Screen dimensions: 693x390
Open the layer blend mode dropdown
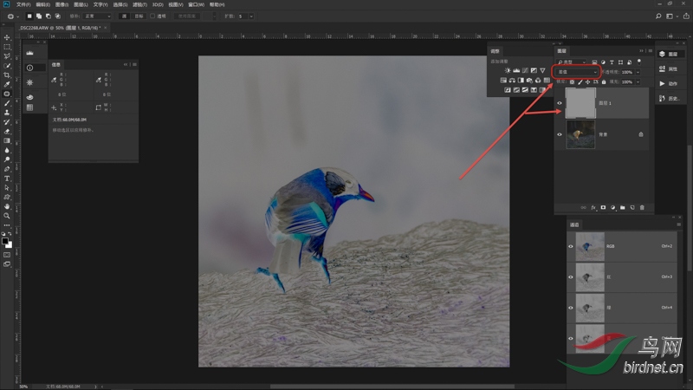point(575,72)
